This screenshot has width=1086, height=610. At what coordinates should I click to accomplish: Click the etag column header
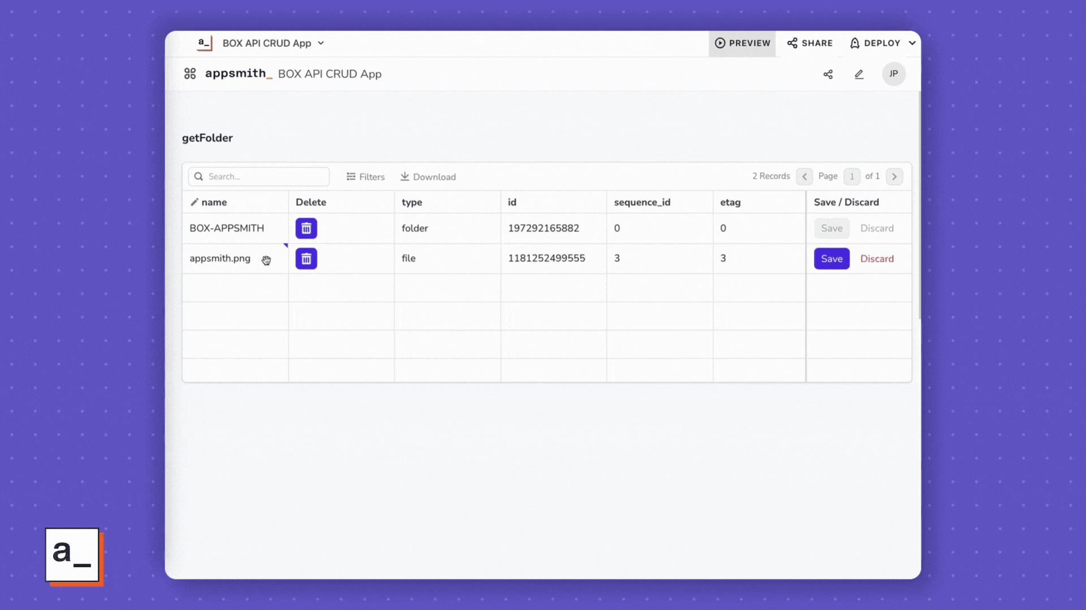click(759, 202)
